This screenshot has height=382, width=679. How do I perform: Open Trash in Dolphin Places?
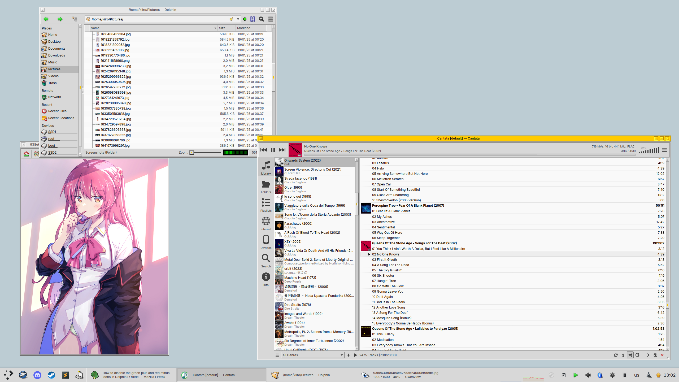[x=59, y=83]
